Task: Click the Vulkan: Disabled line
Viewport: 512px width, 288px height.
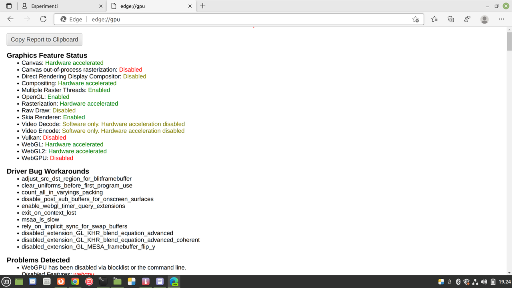Action: [44, 138]
